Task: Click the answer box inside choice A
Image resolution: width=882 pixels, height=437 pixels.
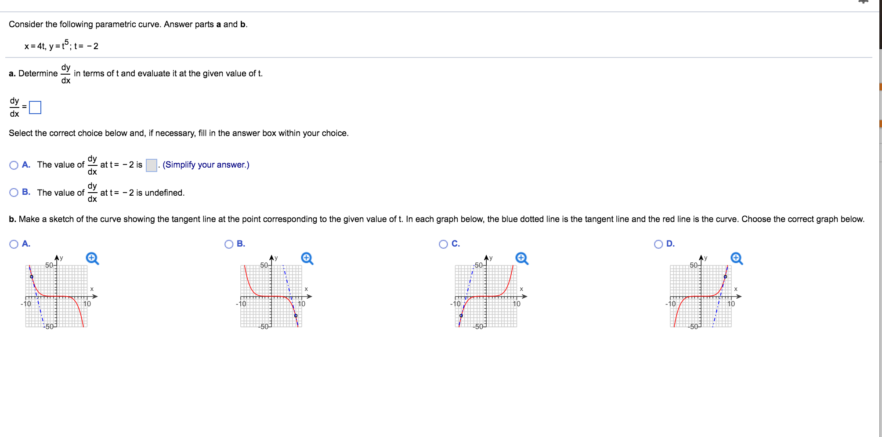Action: click(x=152, y=165)
